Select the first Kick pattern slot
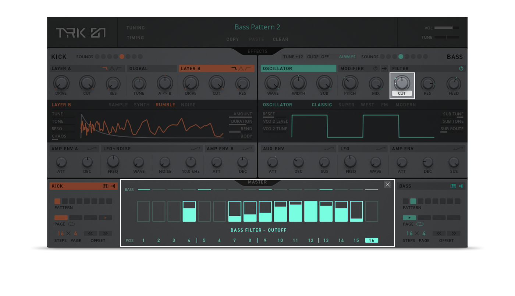The height and width of the screenshot is (296, 515). (x=57, y=201)
